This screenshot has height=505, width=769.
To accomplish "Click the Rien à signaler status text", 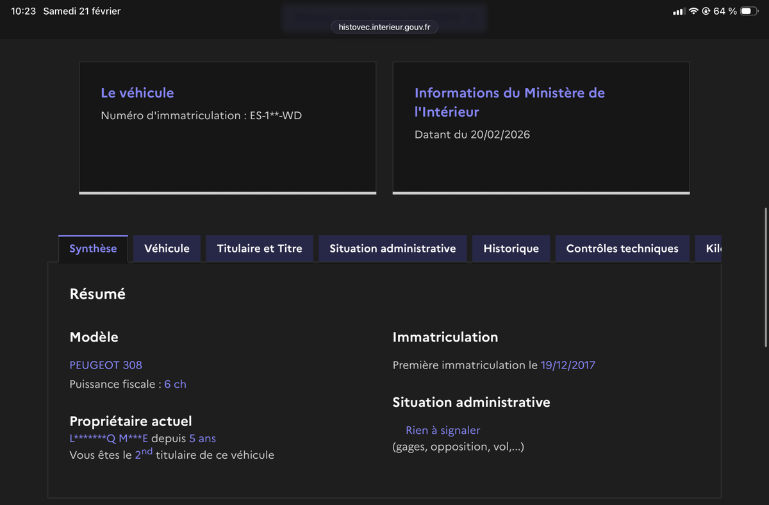I will pyautogui.click(x=443, y=431).
